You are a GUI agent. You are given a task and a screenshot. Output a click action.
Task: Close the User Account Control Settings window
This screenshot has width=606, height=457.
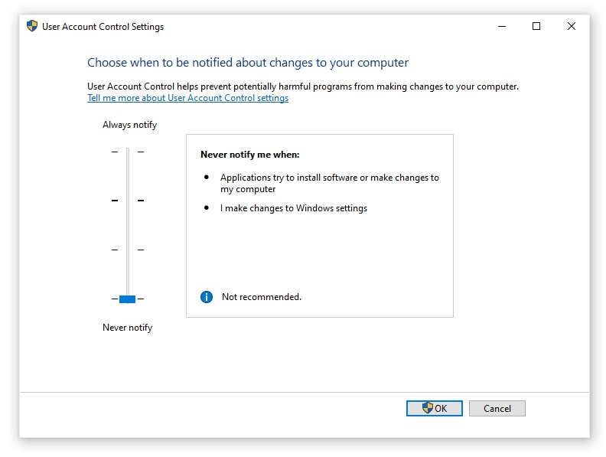tap(572, 26)
